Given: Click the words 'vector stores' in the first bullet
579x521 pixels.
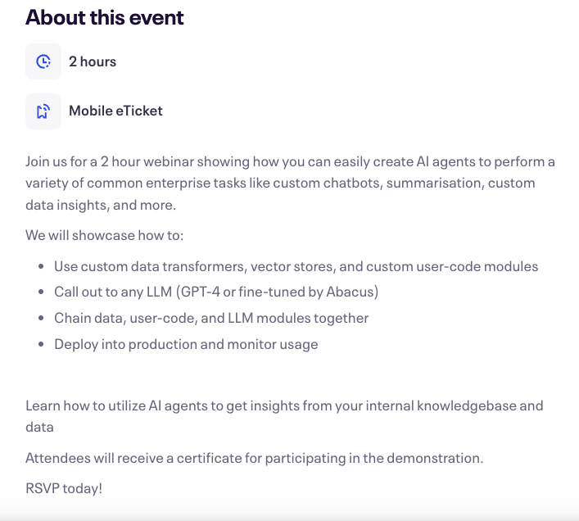Looking at the screenshot, I should click(293, 266).
